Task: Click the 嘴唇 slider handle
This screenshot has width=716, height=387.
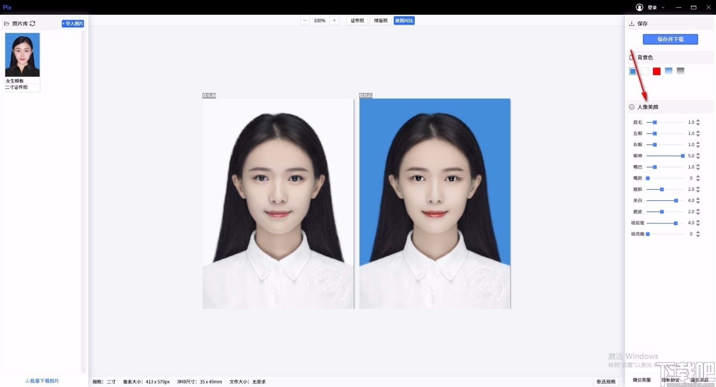Action: 648,178
